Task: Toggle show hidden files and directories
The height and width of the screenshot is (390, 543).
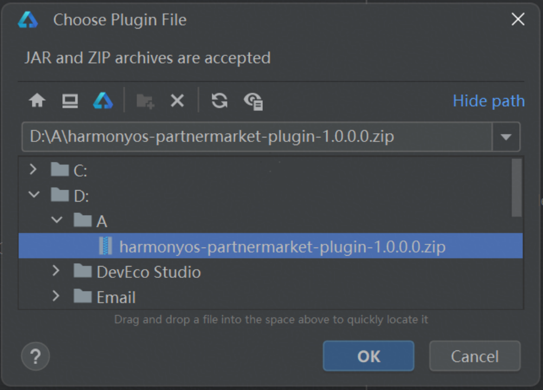Action: (x=254, y=101)
